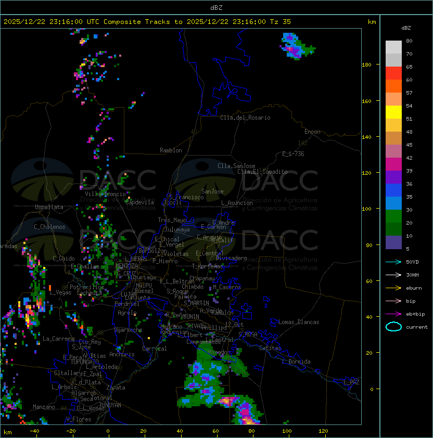
Task: Click the cyan 50YD arrow symbol in legend
Action: 393,262
